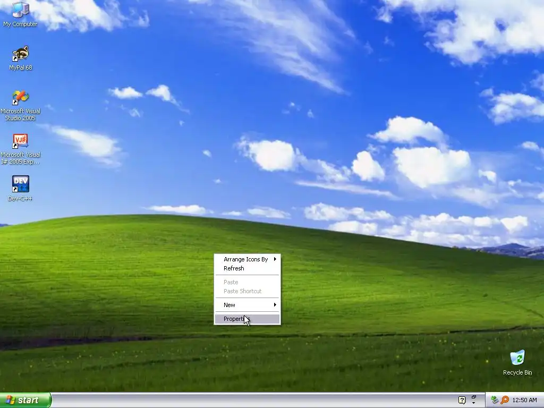The width and height of the screenshot is (544, 408).
Task: Click the Safely Remove Hardware tray icon
Action: tap(495, 400)
